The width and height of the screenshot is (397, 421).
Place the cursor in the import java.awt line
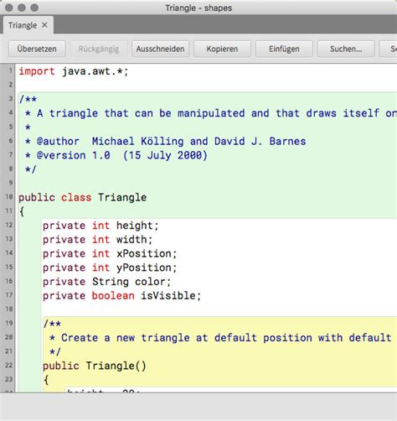74,71
